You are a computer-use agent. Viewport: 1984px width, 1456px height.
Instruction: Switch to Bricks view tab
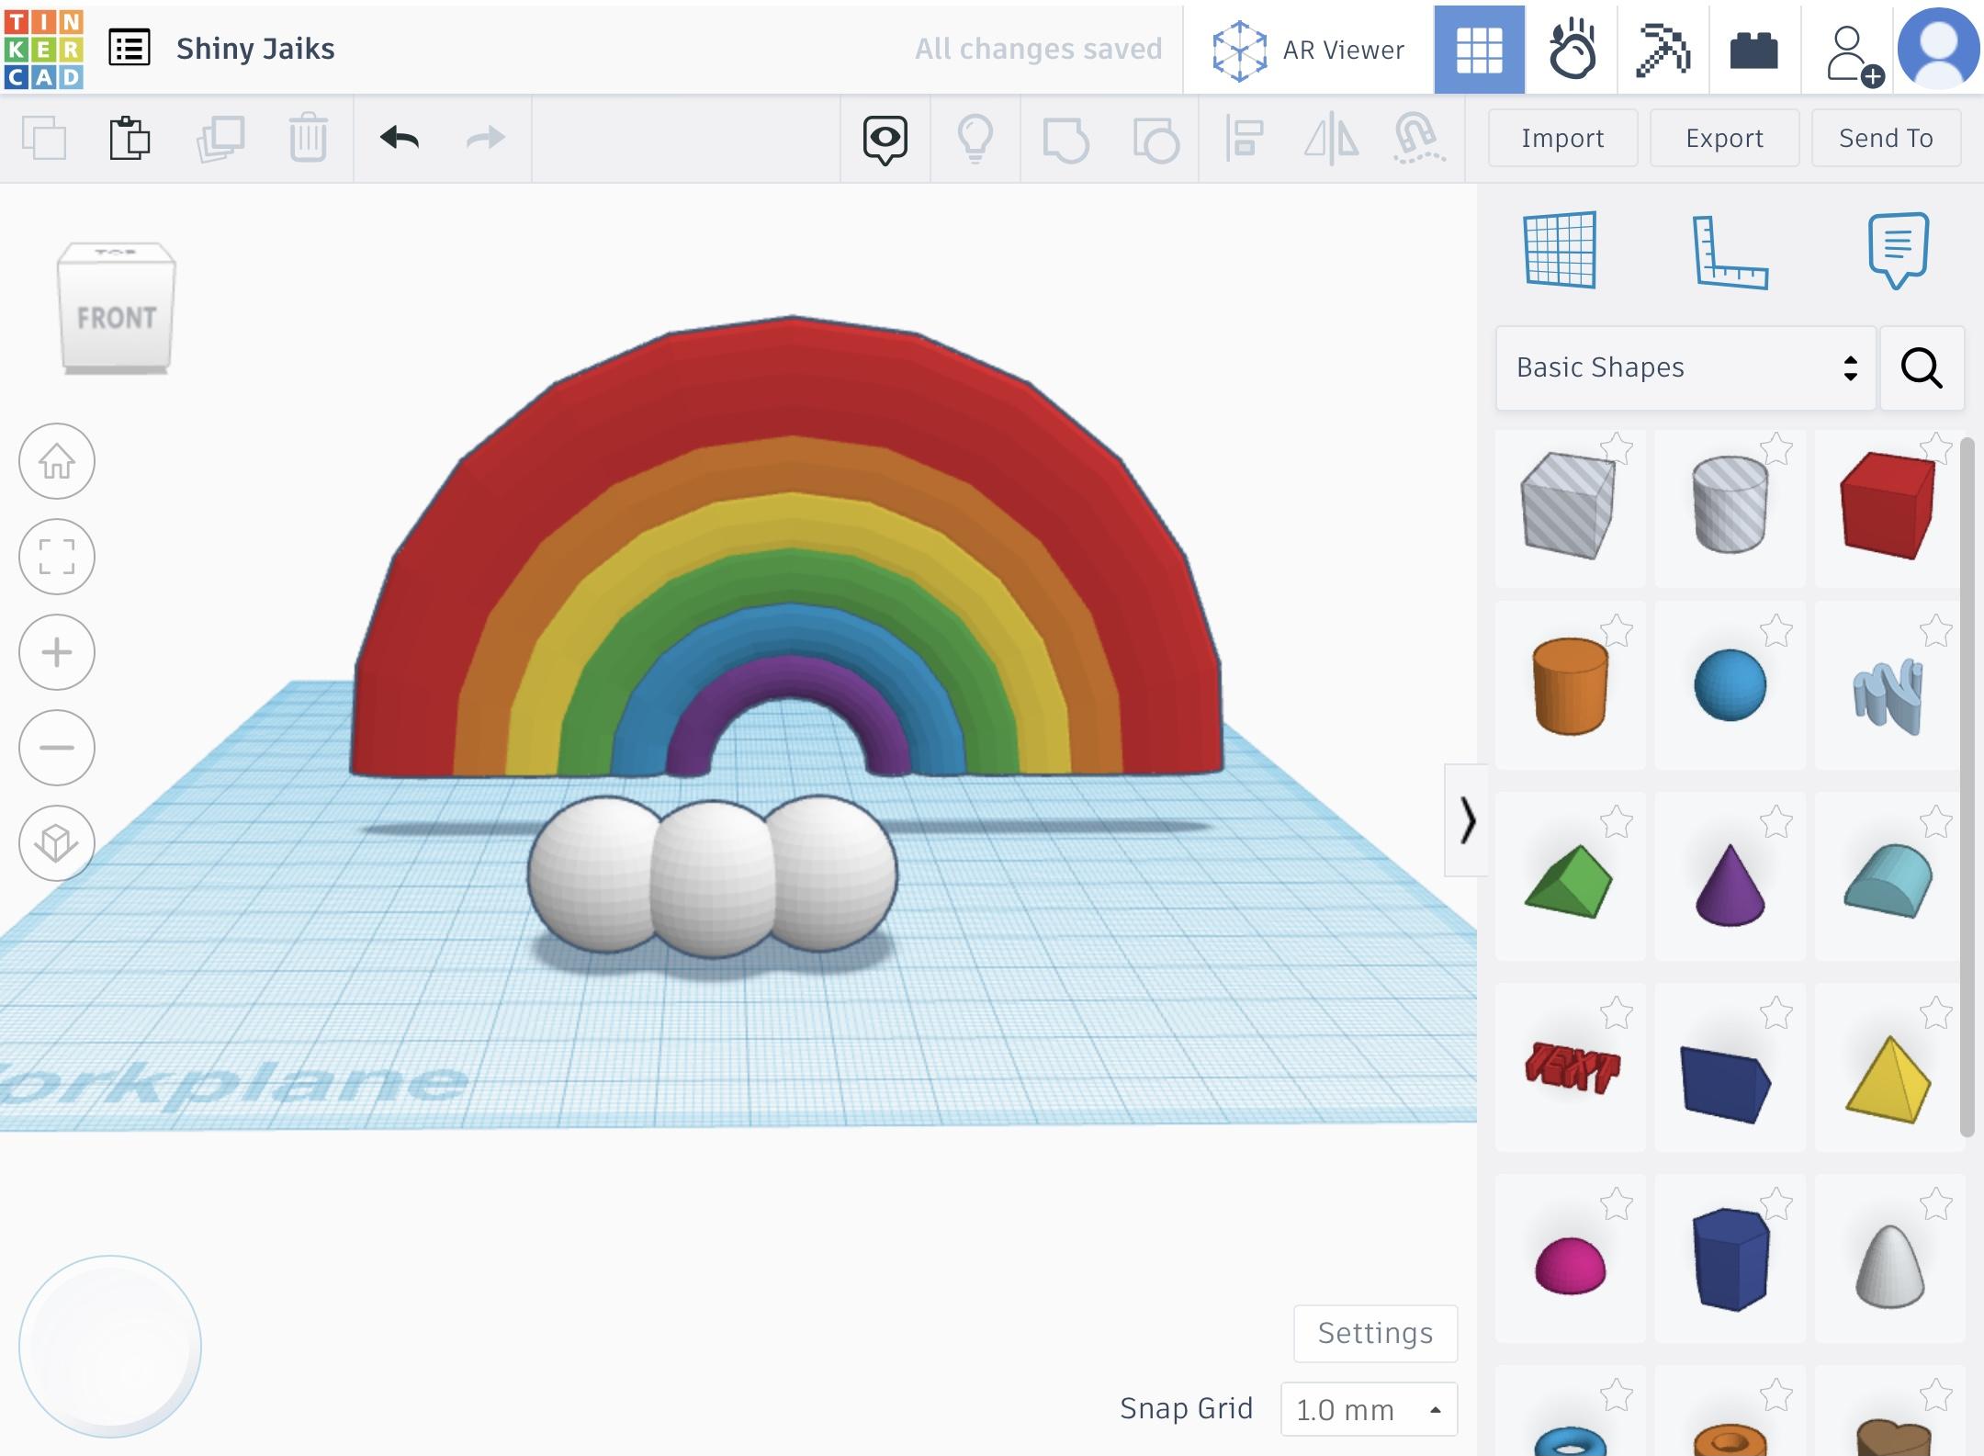pyautogui.click(x=1753, y=49)
